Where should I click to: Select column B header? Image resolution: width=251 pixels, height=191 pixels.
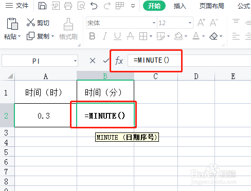[105, 76]
